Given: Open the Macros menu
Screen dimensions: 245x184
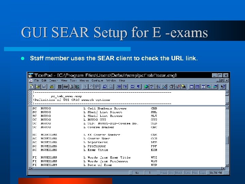Looking at the screenshot, I should coord(84,80).
